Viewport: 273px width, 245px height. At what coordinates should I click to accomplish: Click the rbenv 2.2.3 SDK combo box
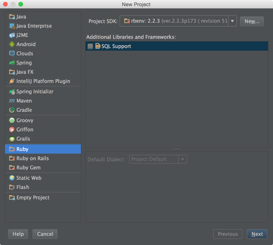click(178, 21)
